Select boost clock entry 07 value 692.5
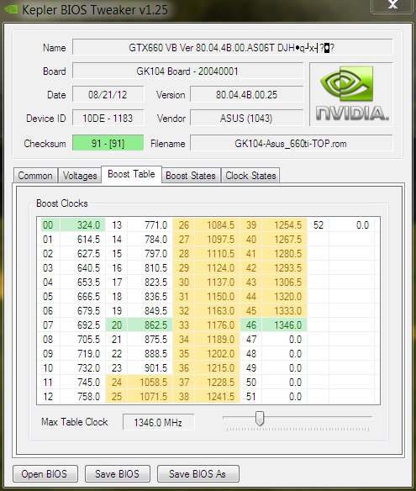Viewport: 416px width, 491px height. tap(82, 325)
